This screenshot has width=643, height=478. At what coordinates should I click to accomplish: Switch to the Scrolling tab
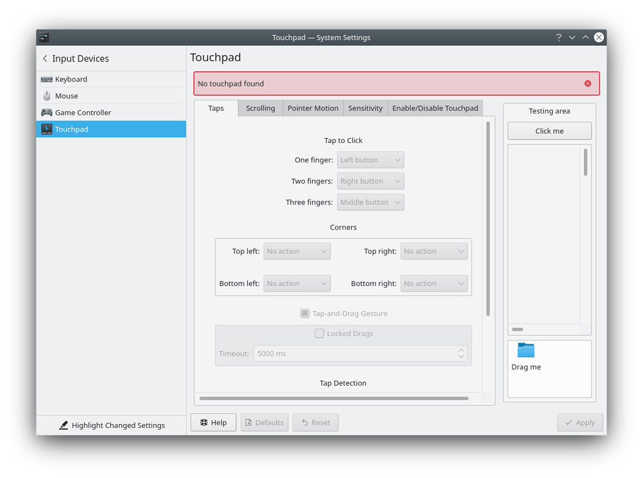click(261, 108)
